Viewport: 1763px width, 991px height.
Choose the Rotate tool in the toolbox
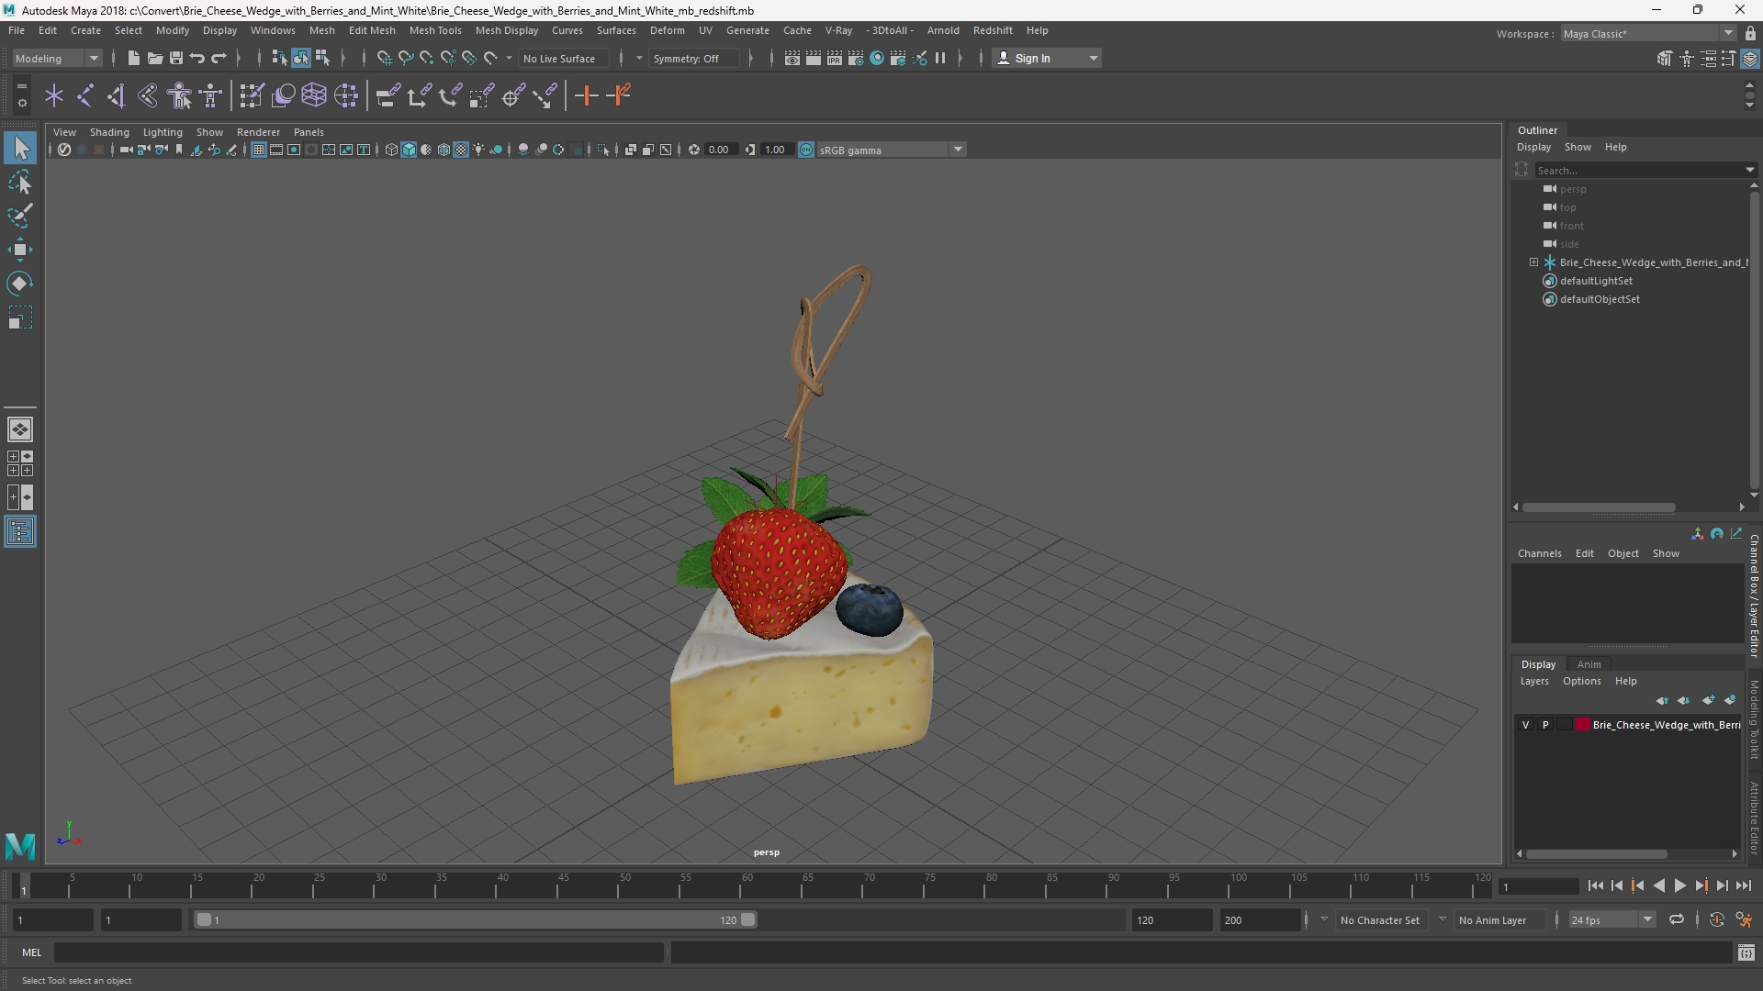tap(20, 284)
